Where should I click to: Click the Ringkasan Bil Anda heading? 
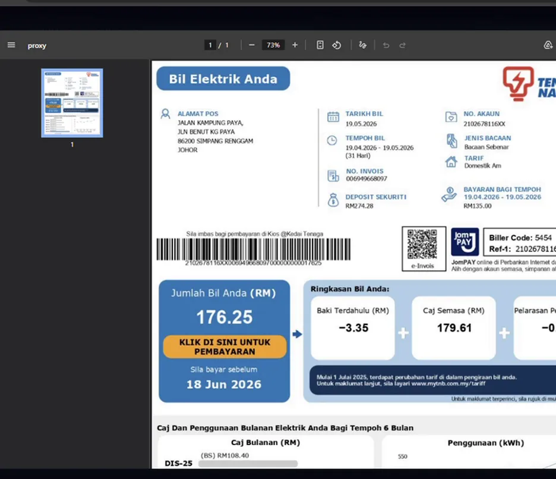pyautogui.click(x=350, y=289)
